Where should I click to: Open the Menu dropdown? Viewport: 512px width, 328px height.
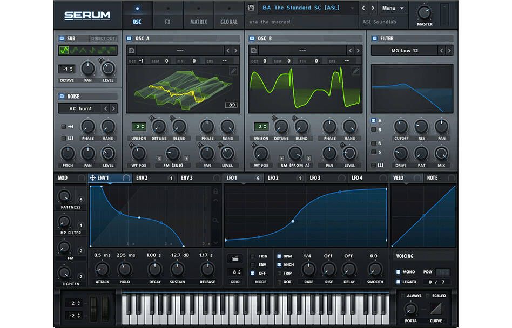coord(393,8)
